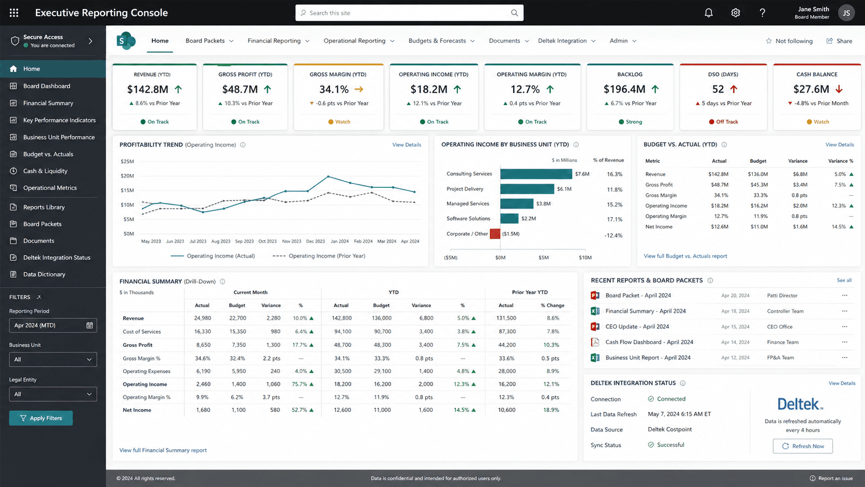This screenshot has height=487, width=865.
Task: Click the search magnifier icon
Action: click(x=514, y=13)
